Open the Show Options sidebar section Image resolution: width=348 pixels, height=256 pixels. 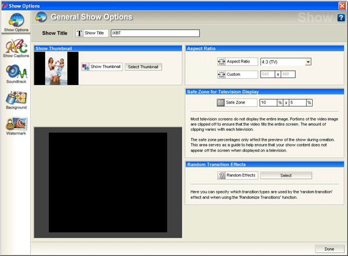(x=16, y=23)
